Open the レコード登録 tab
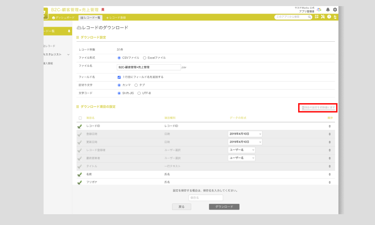Image resolution: width=375 pixels, height=225 pixels. tap(116, 18)
